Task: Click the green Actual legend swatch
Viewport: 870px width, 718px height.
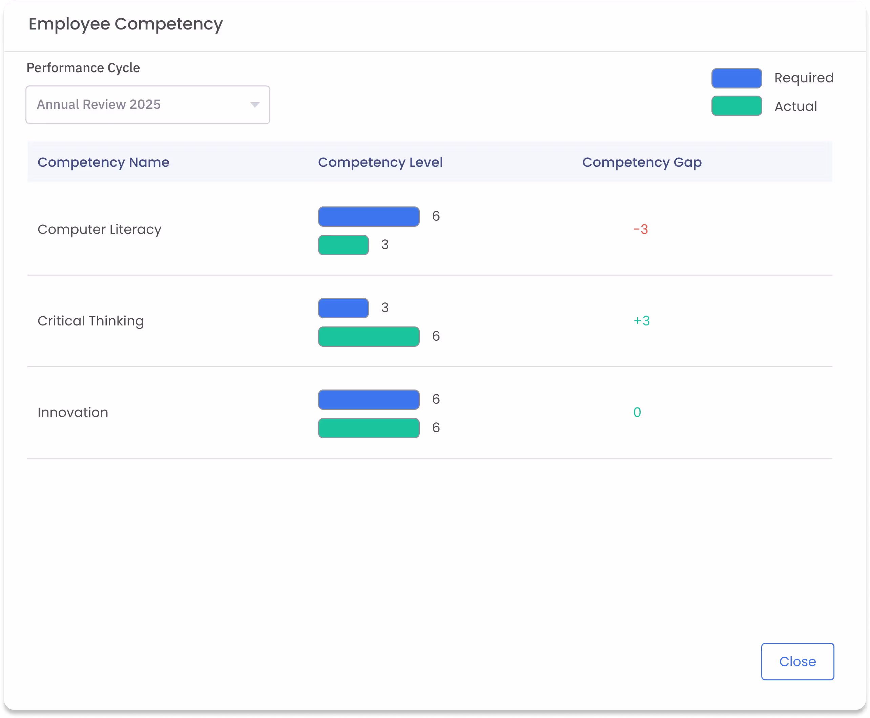Action: (736, 106)
